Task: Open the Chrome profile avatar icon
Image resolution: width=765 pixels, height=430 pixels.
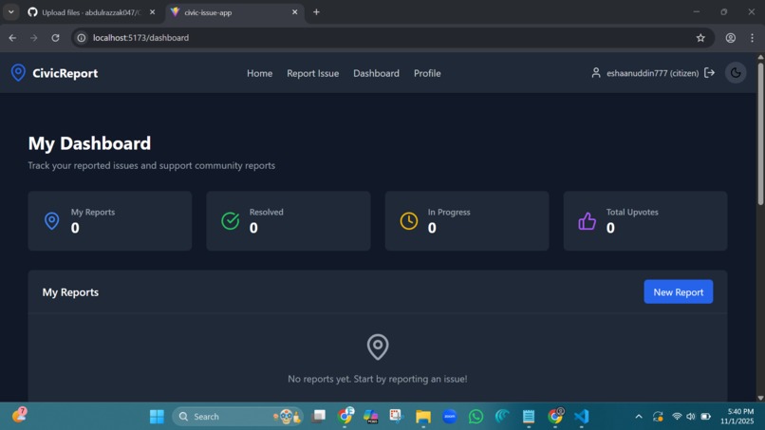Action: [x=731, y=38]
